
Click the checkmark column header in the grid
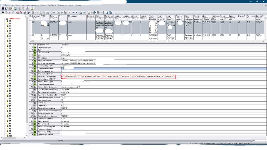tap(31, 16)
